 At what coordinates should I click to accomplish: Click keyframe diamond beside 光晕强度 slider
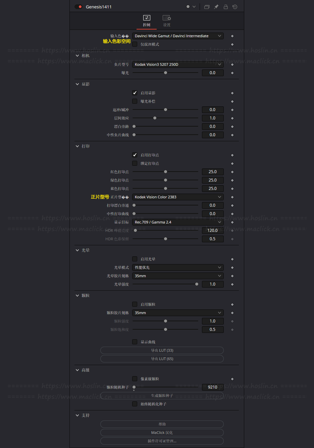coord(232,284)
